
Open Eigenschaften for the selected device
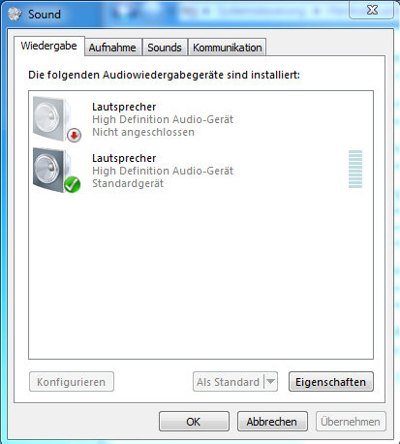[331, 382]
